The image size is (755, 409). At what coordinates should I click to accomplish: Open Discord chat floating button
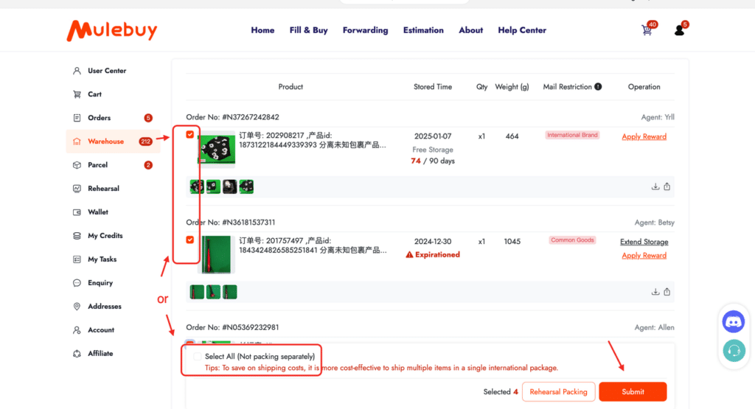coord(734,321)
